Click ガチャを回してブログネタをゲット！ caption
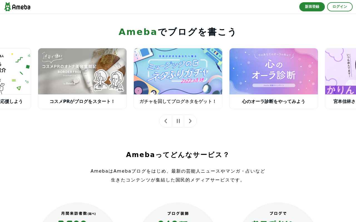Image resolution: width=356 pixels, height=222 pixels. [x=178, y=102]
